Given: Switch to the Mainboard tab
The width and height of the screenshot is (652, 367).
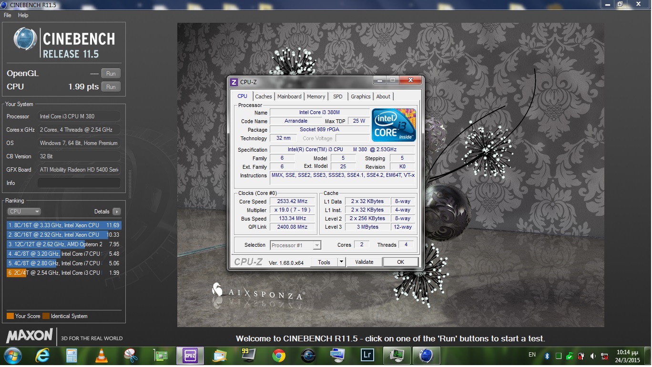Looking at the screenshot, I should pos(289,97).
